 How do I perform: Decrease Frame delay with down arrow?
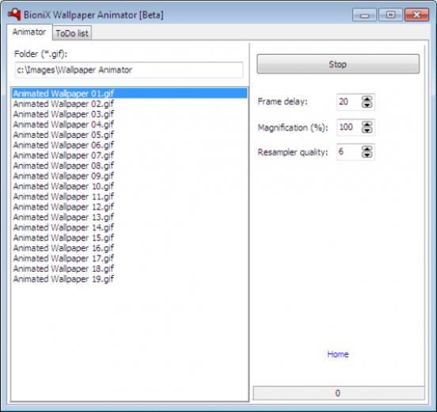pos(367,105)
